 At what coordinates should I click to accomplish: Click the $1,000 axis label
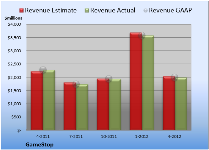14,104
